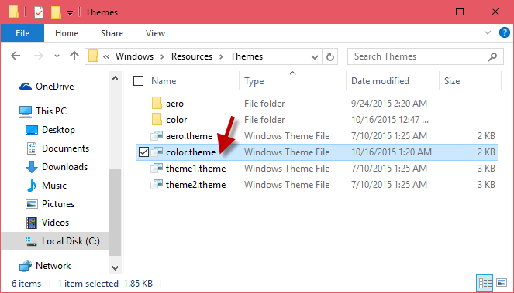
Task: Open Desktop in the navigation pane
Action: coord(50,130)
